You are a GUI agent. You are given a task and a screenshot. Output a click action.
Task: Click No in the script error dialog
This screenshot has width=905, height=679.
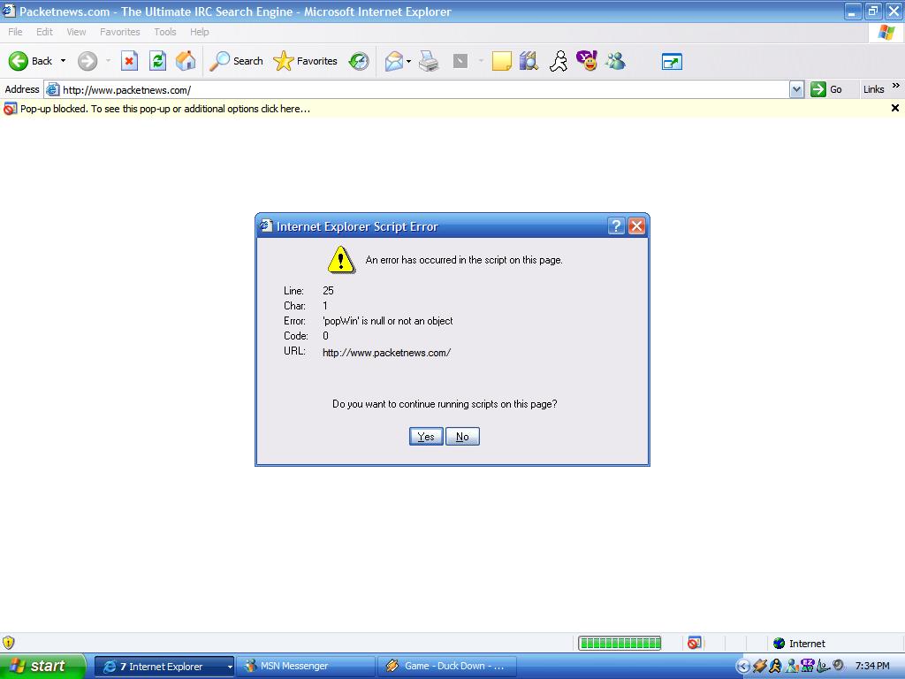[x=462, y=436]
